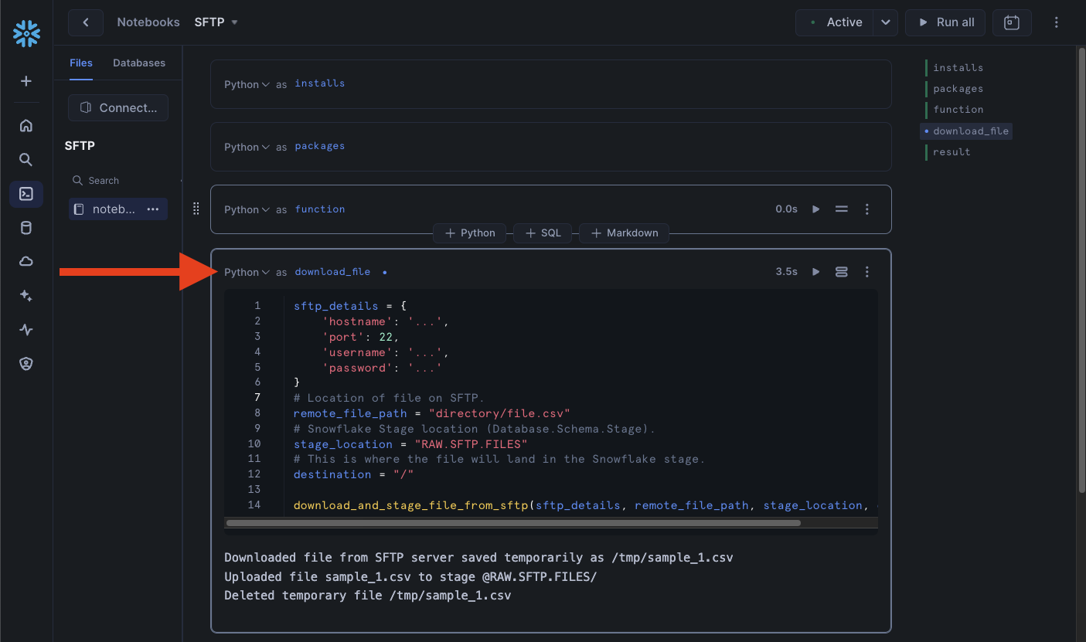The height and width of the screenshot is (642, 1086).
Task: Open the AI & ML sparkle icon
Action: tap(26, 296)
